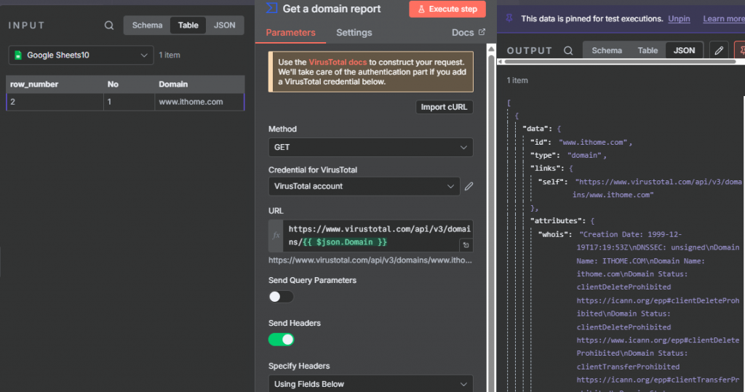Switch OUTPUT view to Table
Viewport: 745px width, 392px height.
648,50
